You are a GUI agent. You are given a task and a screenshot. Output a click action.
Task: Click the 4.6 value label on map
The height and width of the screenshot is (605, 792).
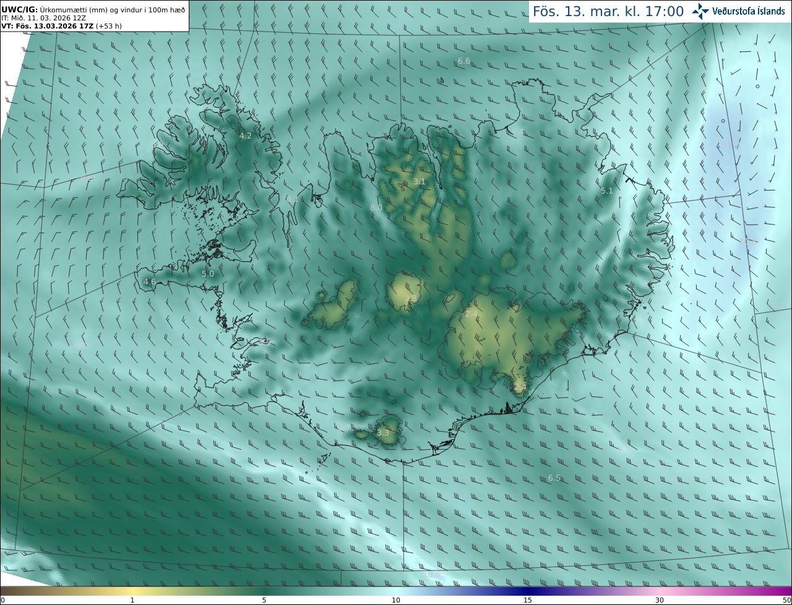(150, 282)
